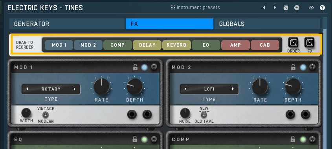The width and height of the screenshot is (332, 149).
Task: Click the MOD 1 WIDTH knob
Action: 26,113
